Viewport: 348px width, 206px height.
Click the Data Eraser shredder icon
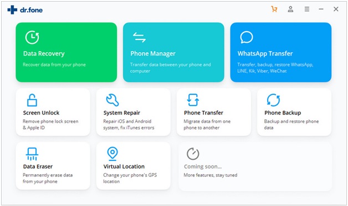(x=32, y=154)
